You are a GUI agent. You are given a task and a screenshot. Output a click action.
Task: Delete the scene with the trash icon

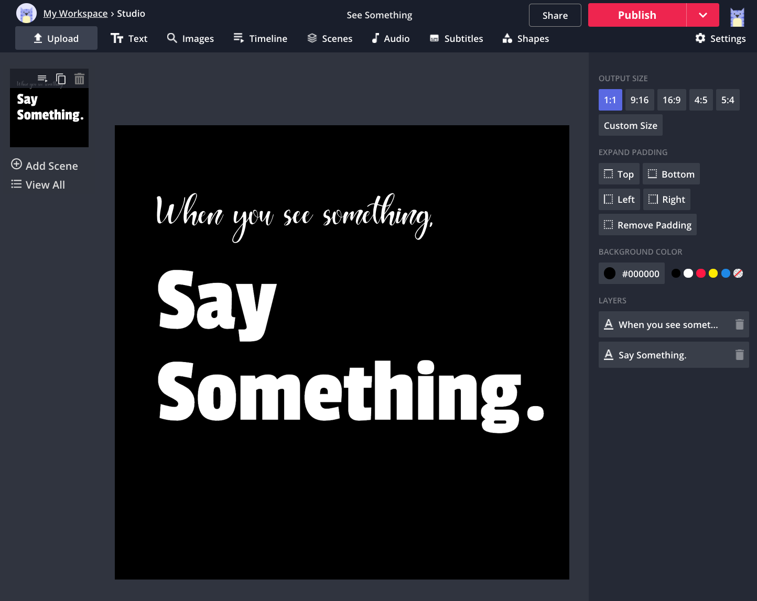click(79, 79)
